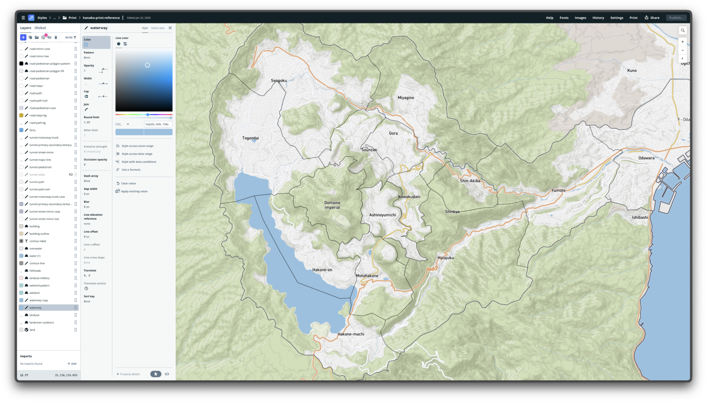Open map search with the magnifier icon
Viewport: 707px width, 402px height.
(683, 30)
